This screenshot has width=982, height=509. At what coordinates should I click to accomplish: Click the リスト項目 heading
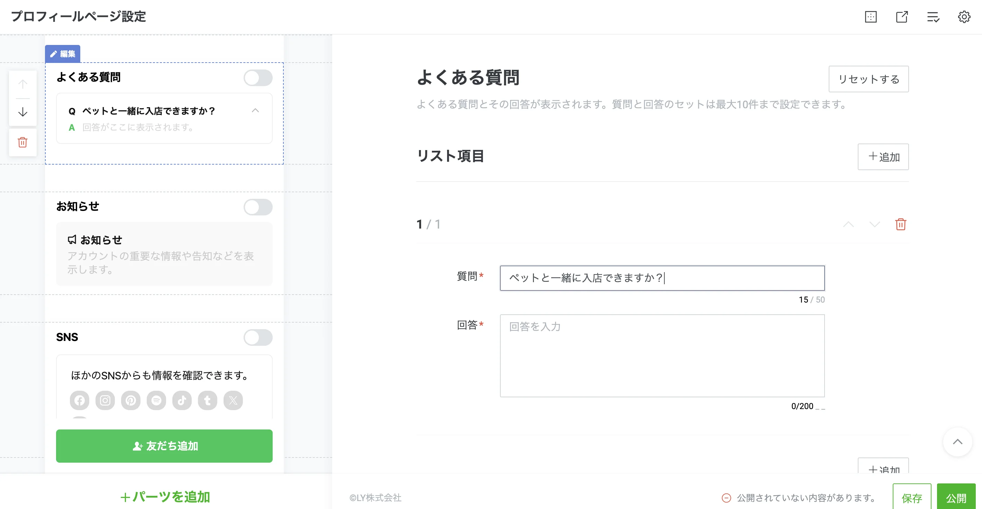450,156
